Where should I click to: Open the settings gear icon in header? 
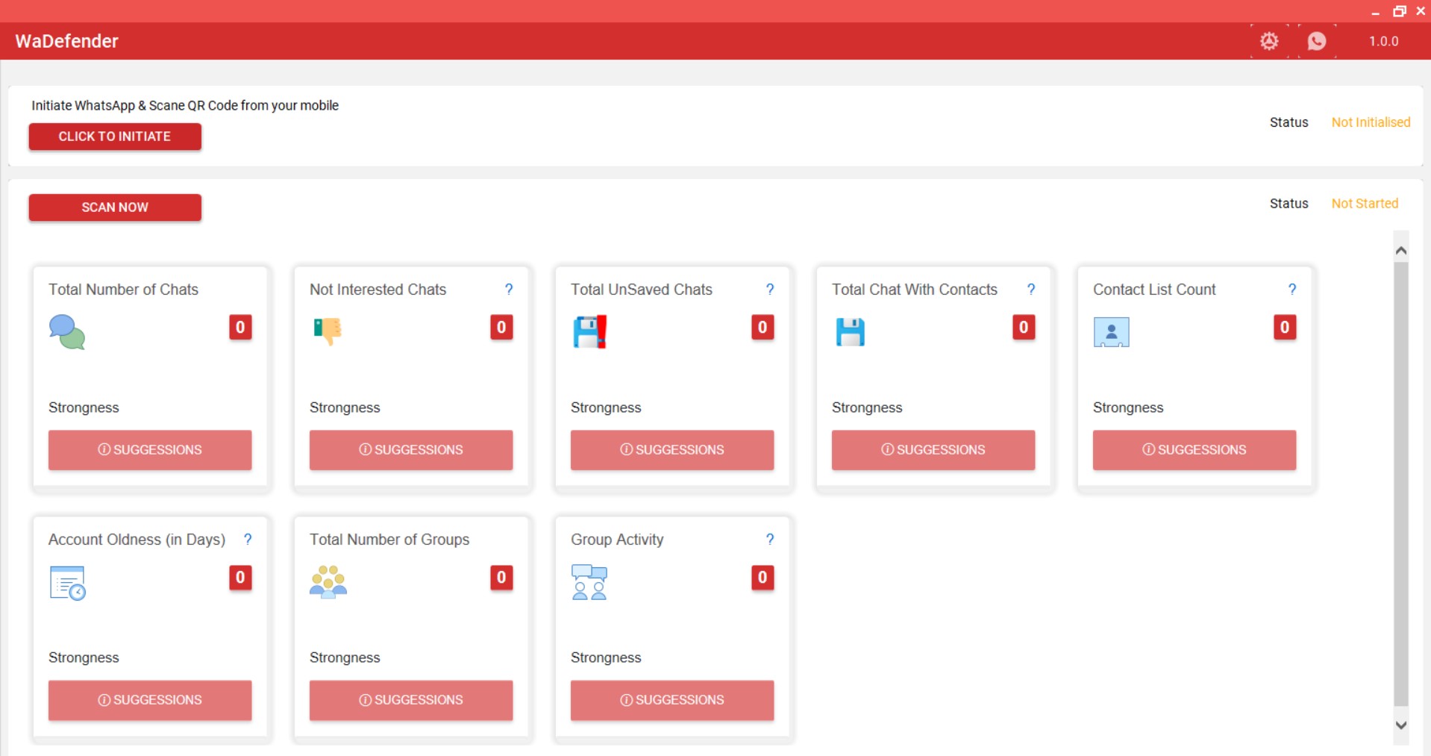(1268, 41)
